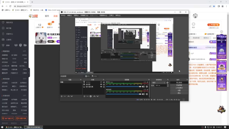Image resolution: width=229 pixels, height=129 pixels.
Task: Select the text source T icon row
Action: [94, 82]
